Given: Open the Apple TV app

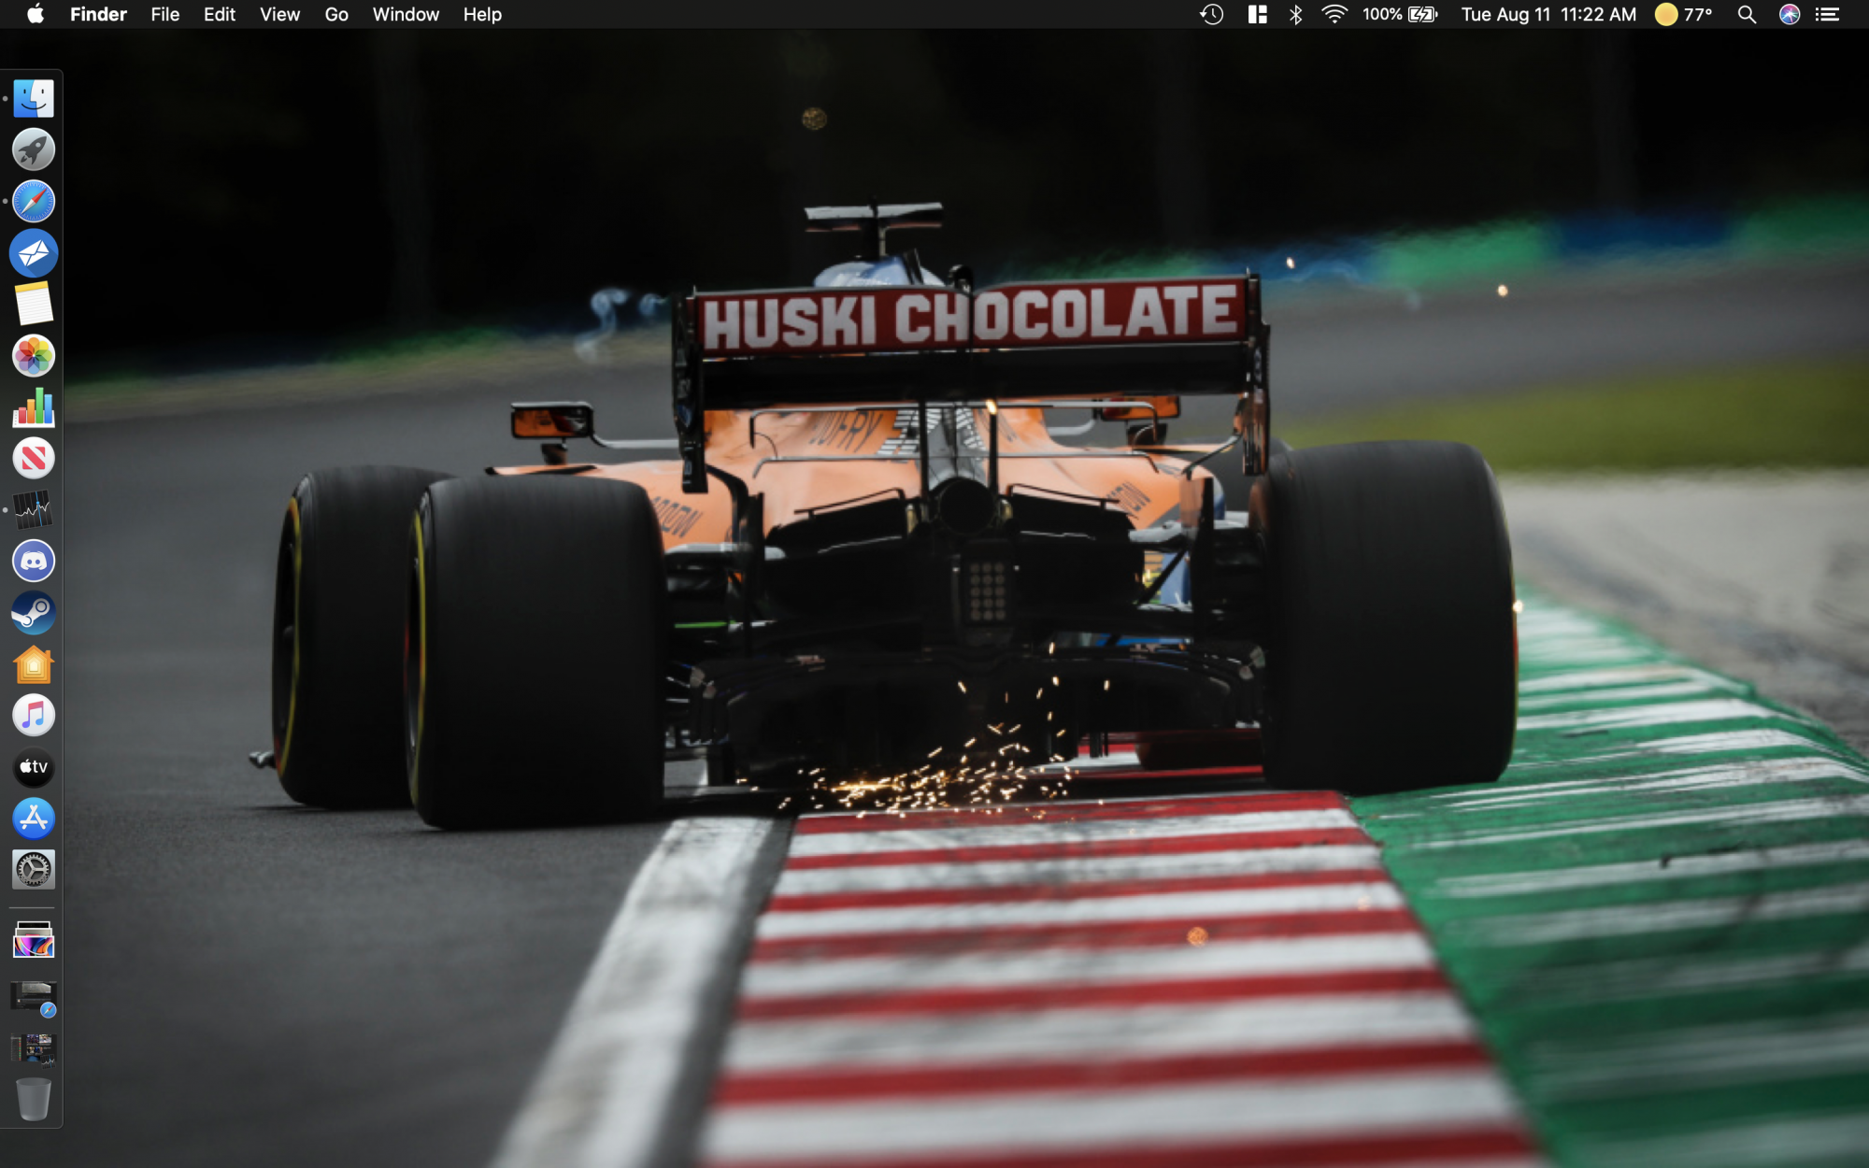Looking at the screenshot, I should tap(34, 767).
